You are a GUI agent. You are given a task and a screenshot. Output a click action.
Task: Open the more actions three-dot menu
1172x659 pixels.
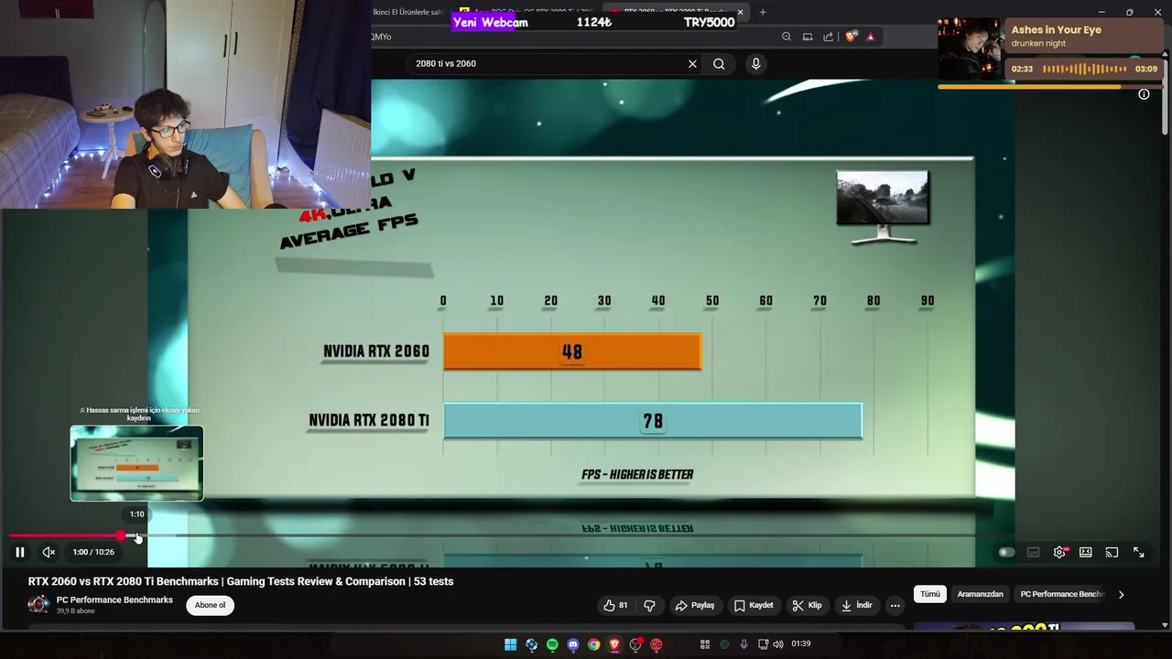(895, 605)
